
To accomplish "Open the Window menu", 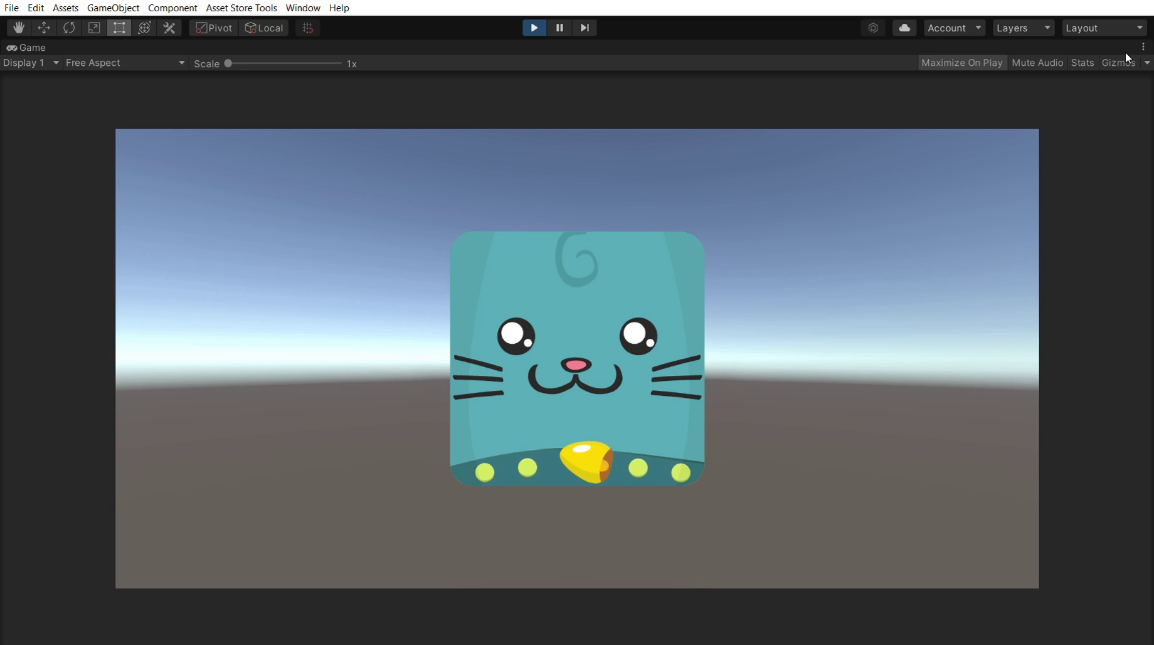I will pyautogui.click(x=303, y=8).
